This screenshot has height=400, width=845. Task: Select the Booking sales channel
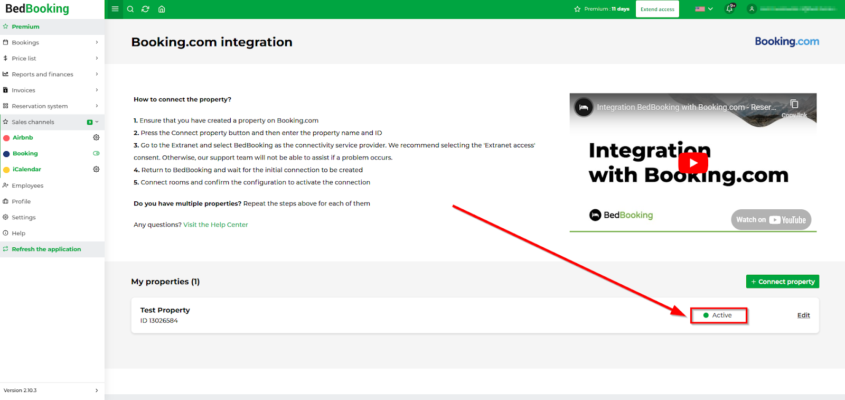point(25,153)
